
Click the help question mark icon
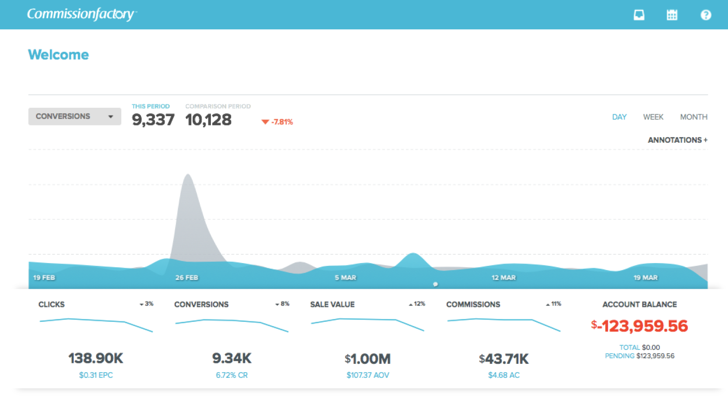(x=706, y=15)
